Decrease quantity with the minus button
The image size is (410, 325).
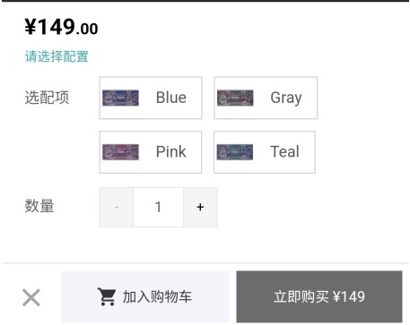(117, 207)
